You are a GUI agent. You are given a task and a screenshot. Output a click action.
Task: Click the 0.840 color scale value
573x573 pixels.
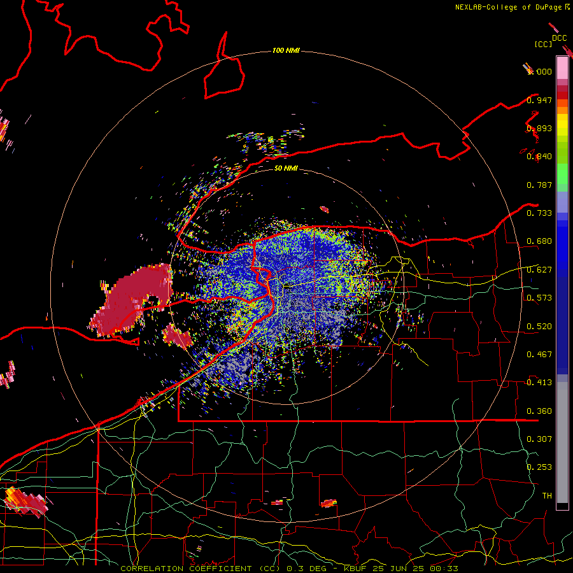coord(539,157)
